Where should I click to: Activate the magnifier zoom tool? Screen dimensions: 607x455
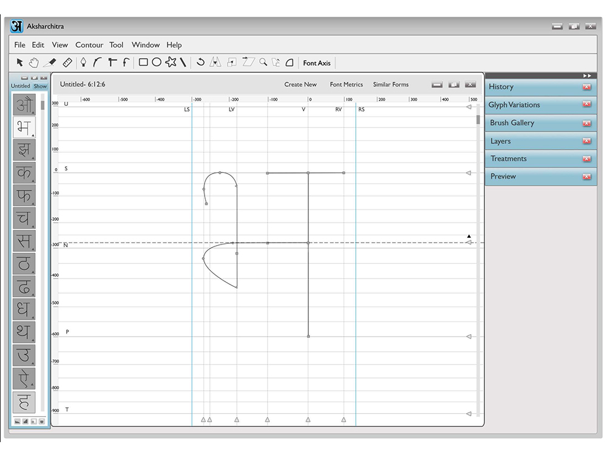[263, 62]
